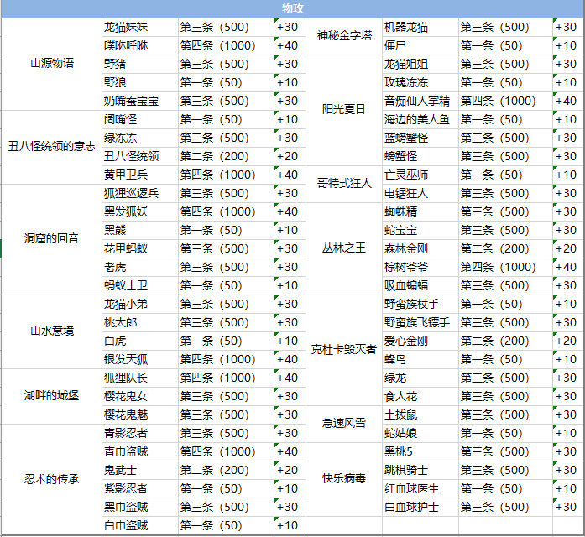
Task: Click the 洞窟的回音 group cell
Action: [x=51, y=239]
